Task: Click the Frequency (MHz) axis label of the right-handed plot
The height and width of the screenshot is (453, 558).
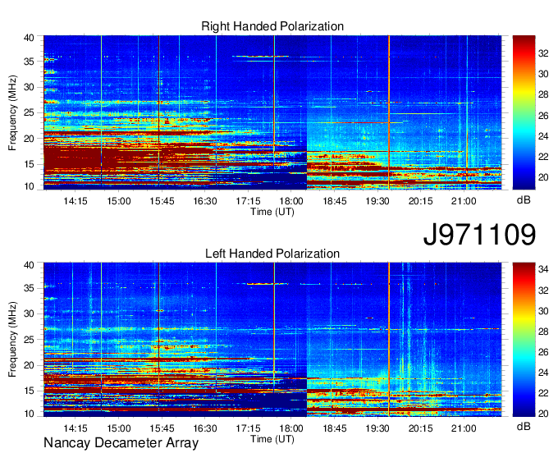Action: [12, 112]
